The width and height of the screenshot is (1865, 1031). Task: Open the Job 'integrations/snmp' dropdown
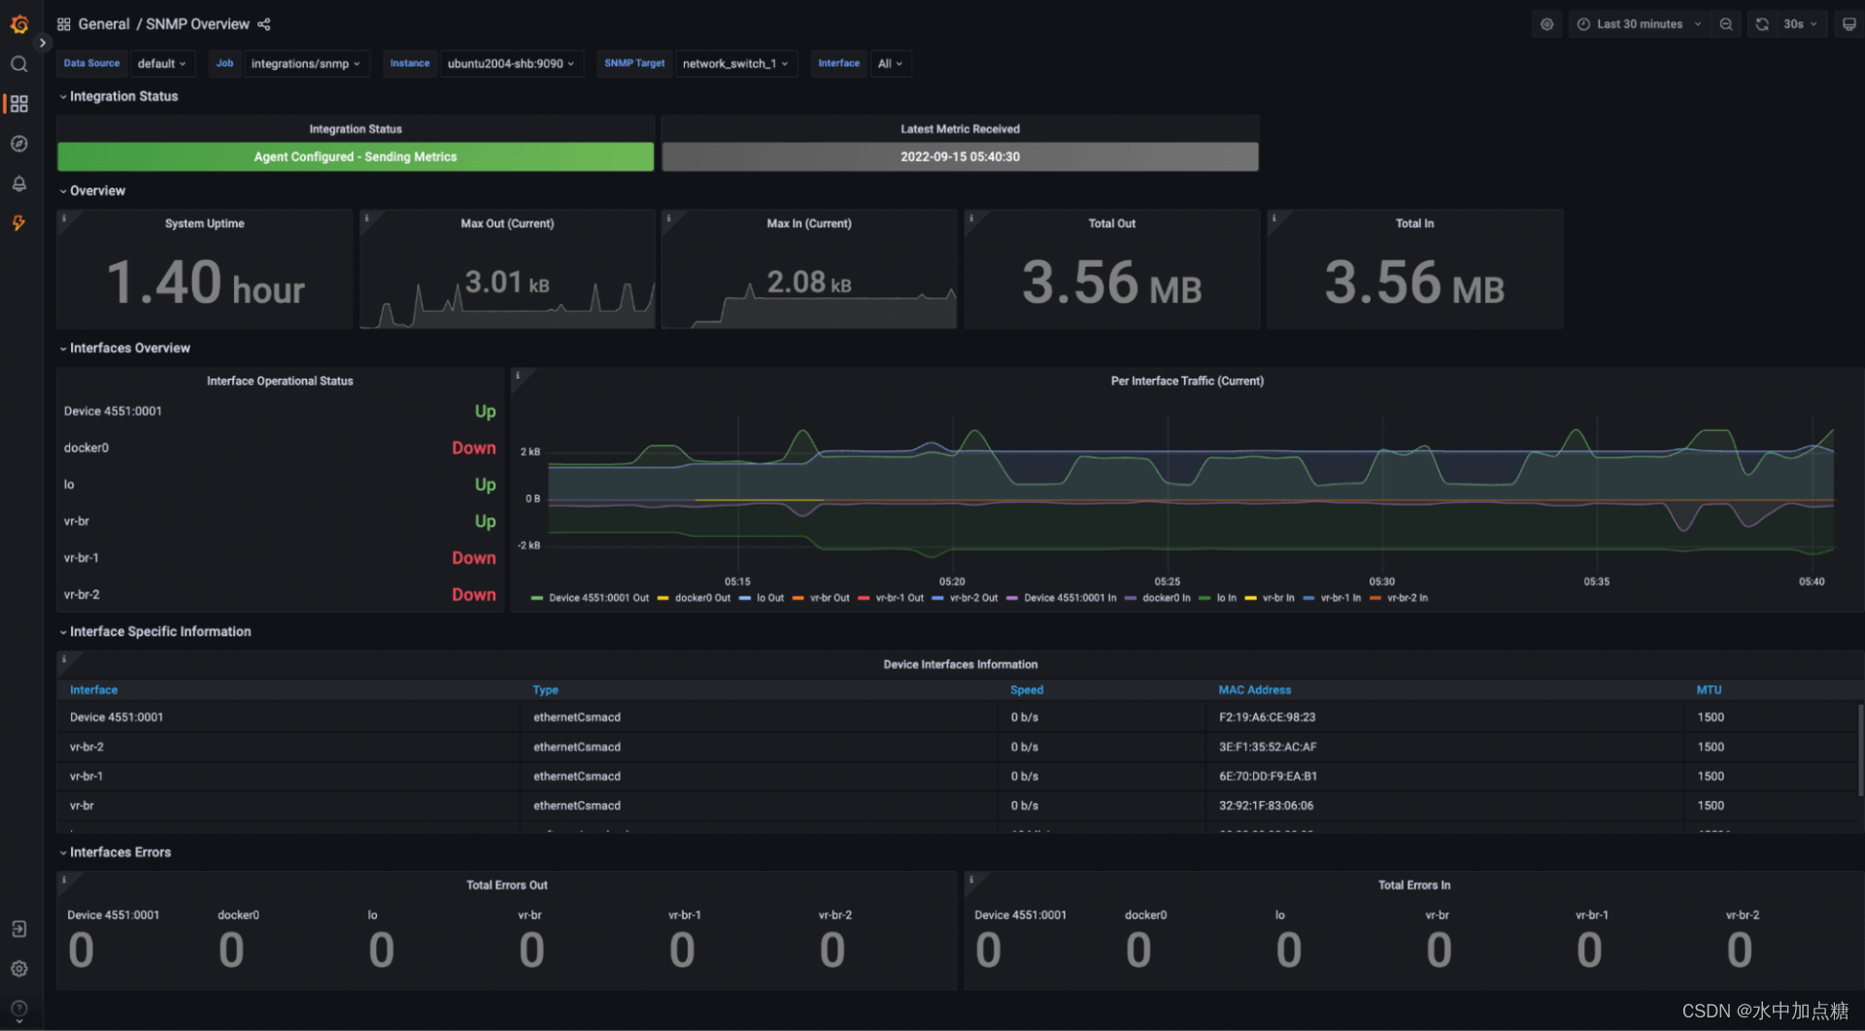click(x=306, y=63)
